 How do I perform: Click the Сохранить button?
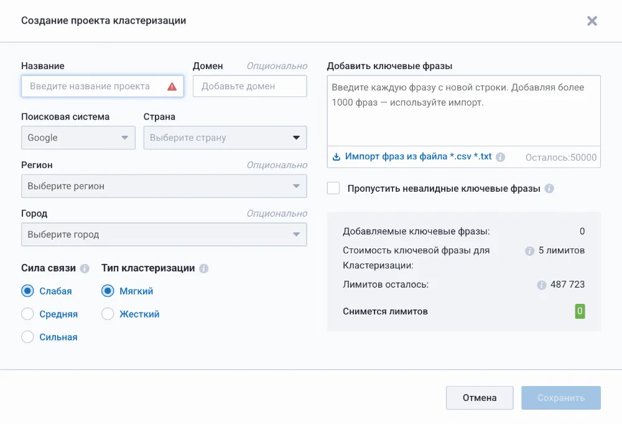point(561,398)
